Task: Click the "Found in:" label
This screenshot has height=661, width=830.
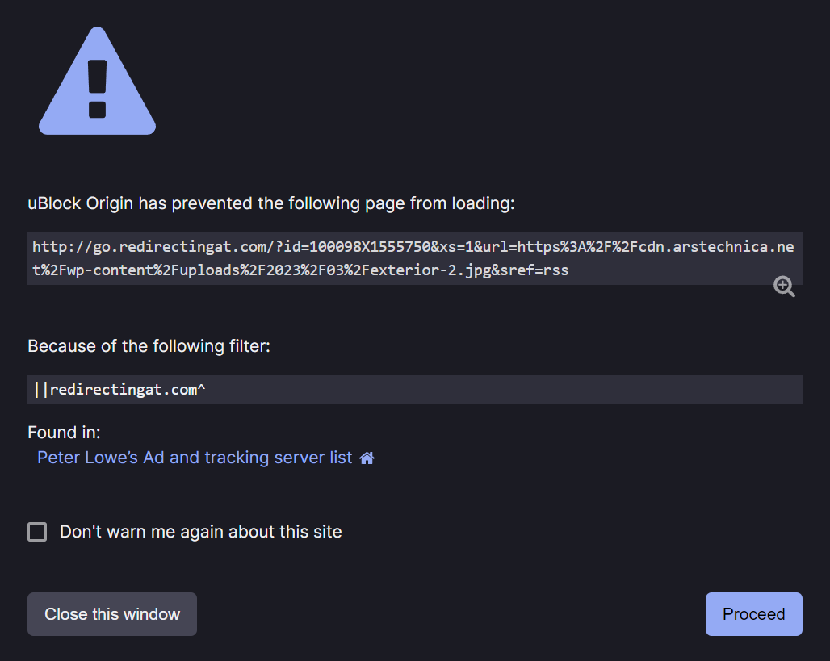Action: pos(64,433)
